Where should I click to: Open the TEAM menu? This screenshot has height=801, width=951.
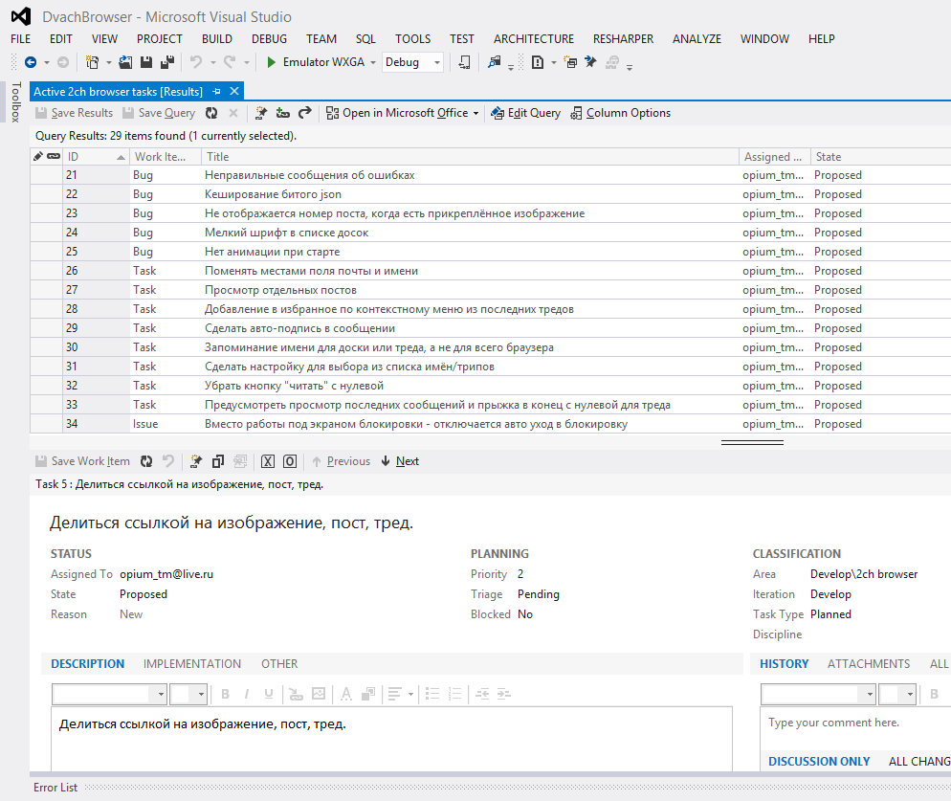point(321,39)
